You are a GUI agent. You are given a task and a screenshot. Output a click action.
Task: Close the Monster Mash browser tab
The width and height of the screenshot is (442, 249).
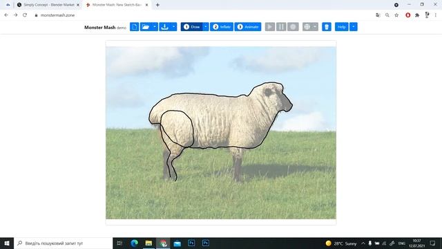click(146, 5)
